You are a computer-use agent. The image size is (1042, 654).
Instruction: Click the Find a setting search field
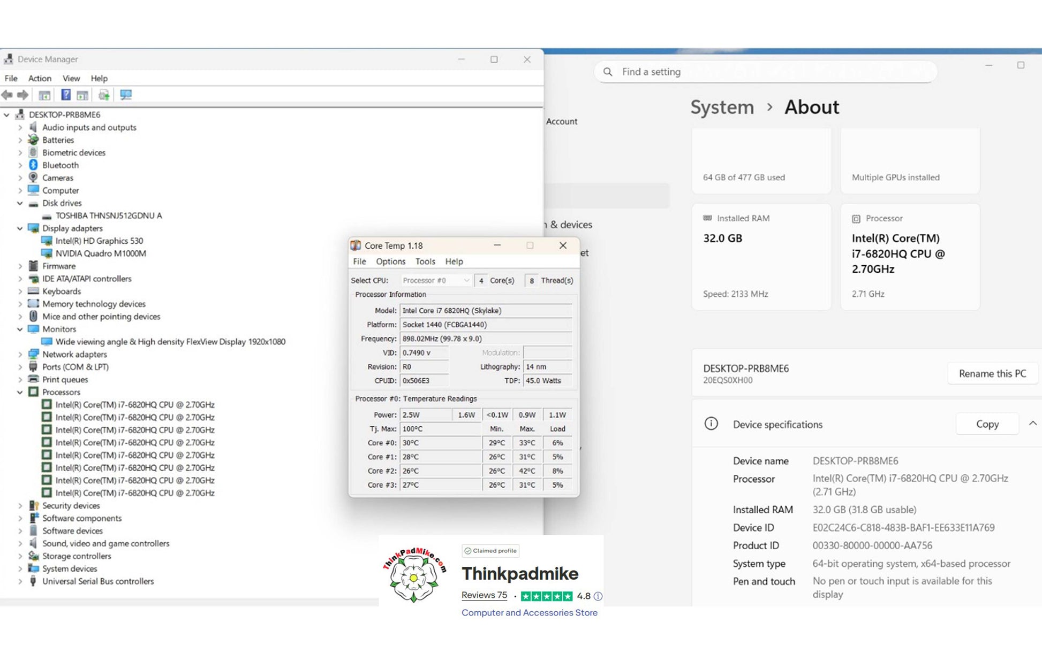[766, 72]
